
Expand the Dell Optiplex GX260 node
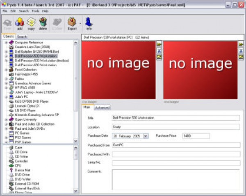(x=6, y=52)
